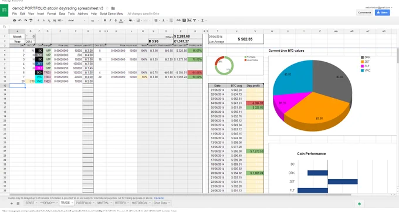This screenshot has width=399, height=212.
Task: Click the blue Share button
Action: point(382,12)
